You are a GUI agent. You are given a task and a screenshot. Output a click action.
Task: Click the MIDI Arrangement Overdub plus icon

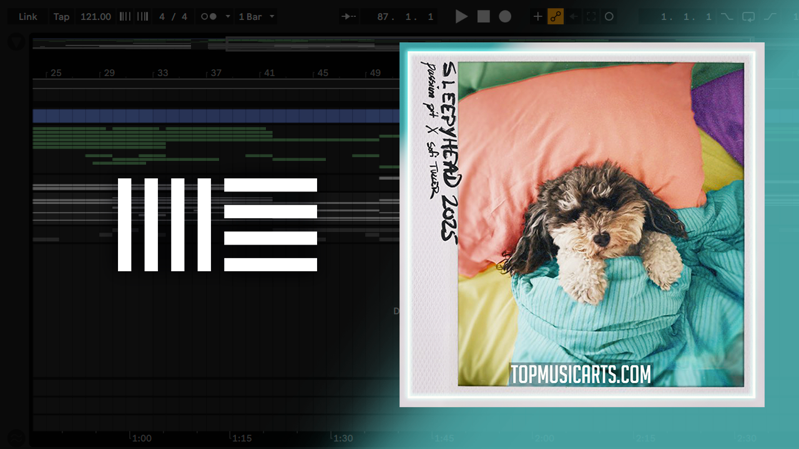(x=537, y=17)
